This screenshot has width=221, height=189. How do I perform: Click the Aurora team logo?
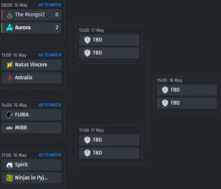pyautogui.click(x=10, y=28)
